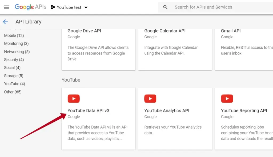Click the YouTube Data API v3 description text
Image resolution: width=273 pixels, height=157 pixels.
(98, 133)
